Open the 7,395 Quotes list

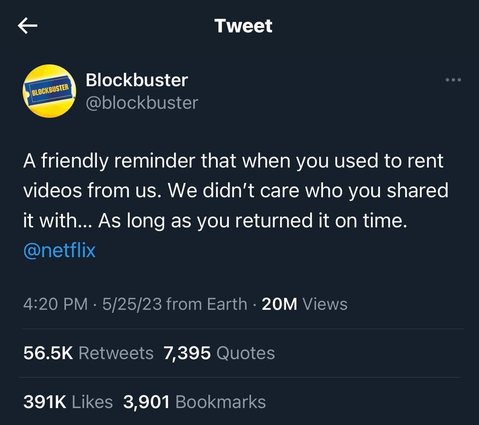point(219,353)
